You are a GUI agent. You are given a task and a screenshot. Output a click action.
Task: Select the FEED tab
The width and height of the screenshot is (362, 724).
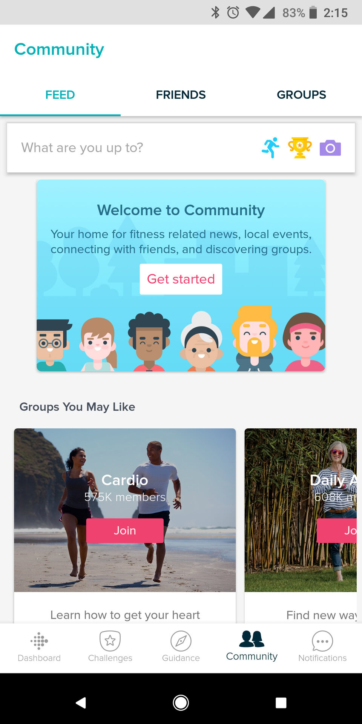click(x=60, y=95)
